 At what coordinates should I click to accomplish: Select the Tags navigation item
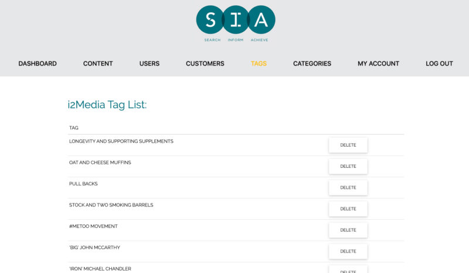(259, 64)
